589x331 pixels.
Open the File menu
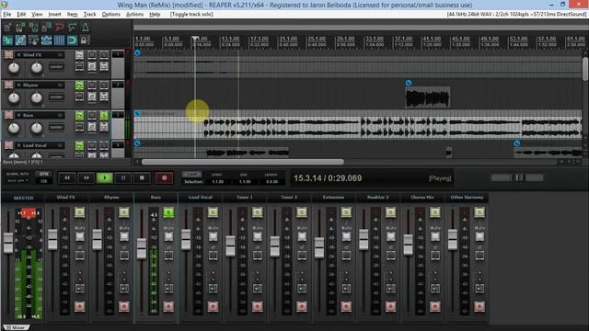[7, 15]
